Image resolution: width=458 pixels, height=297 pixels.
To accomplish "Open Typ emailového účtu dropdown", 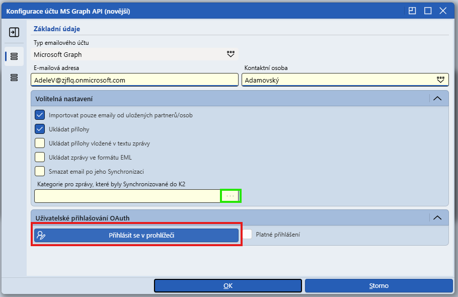I will click(x=231, y=54).
